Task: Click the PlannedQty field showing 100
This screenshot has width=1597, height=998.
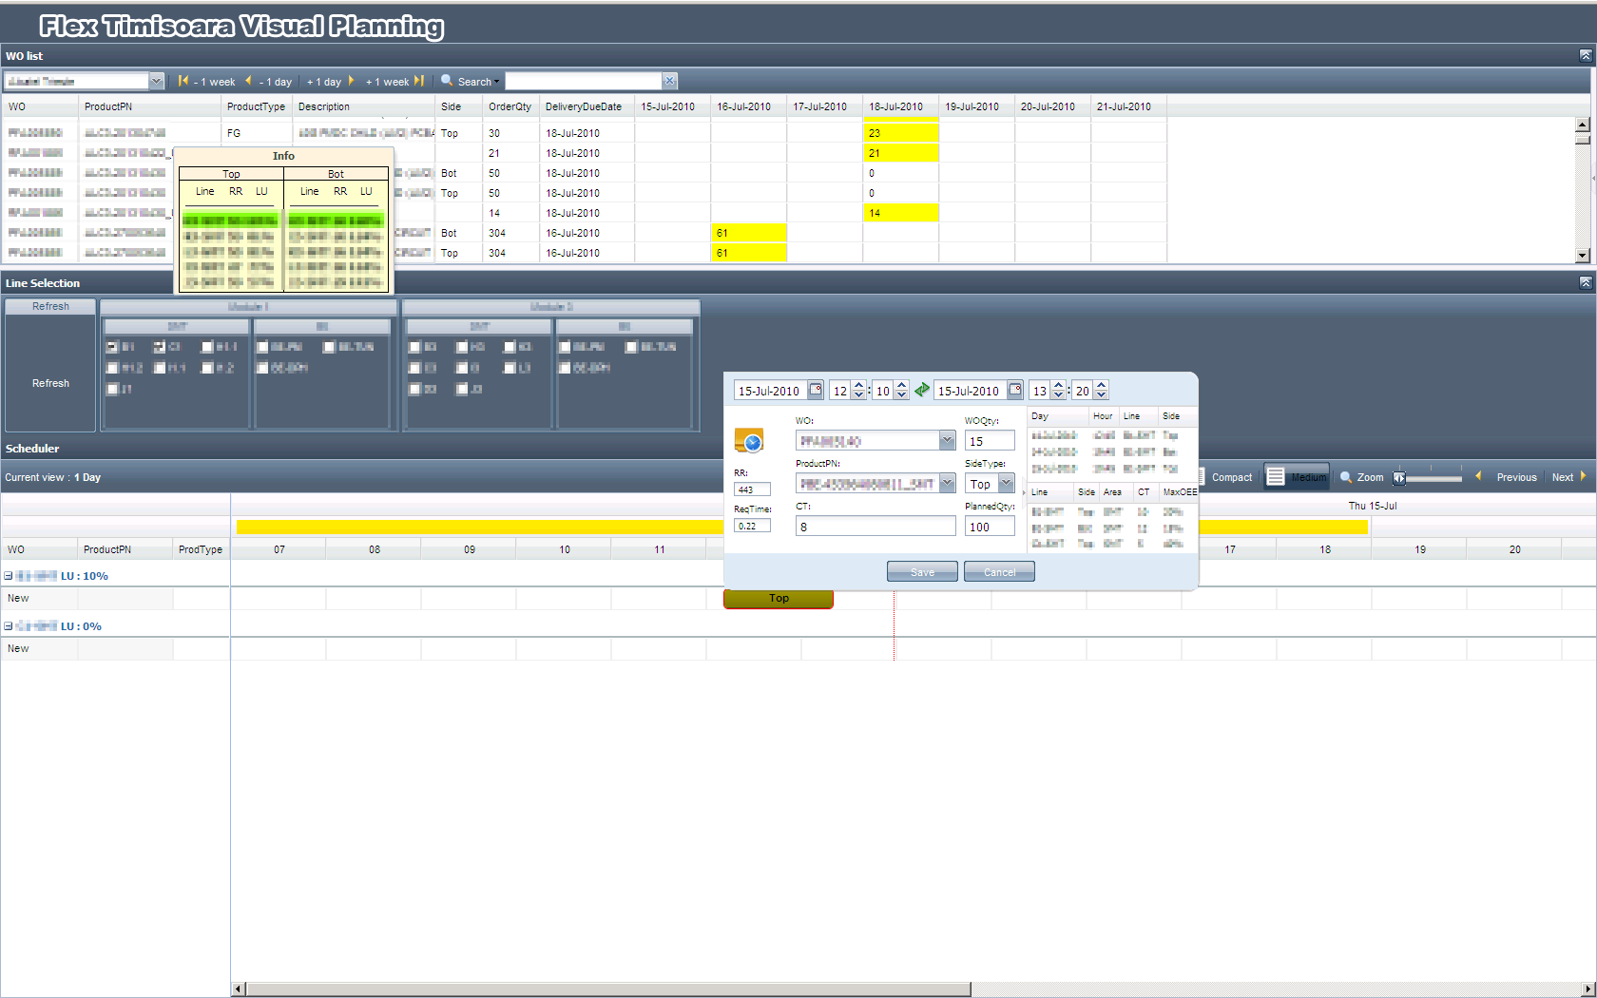Action: 990,527
